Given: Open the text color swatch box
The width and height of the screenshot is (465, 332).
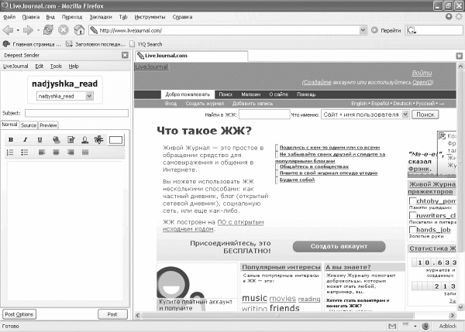Looking at the screenshot, I should [115, 140].
